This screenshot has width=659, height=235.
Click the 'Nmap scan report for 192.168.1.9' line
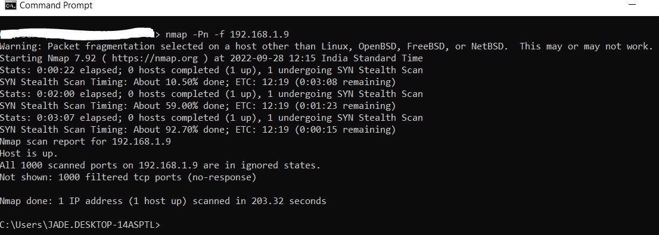point(85,142)
